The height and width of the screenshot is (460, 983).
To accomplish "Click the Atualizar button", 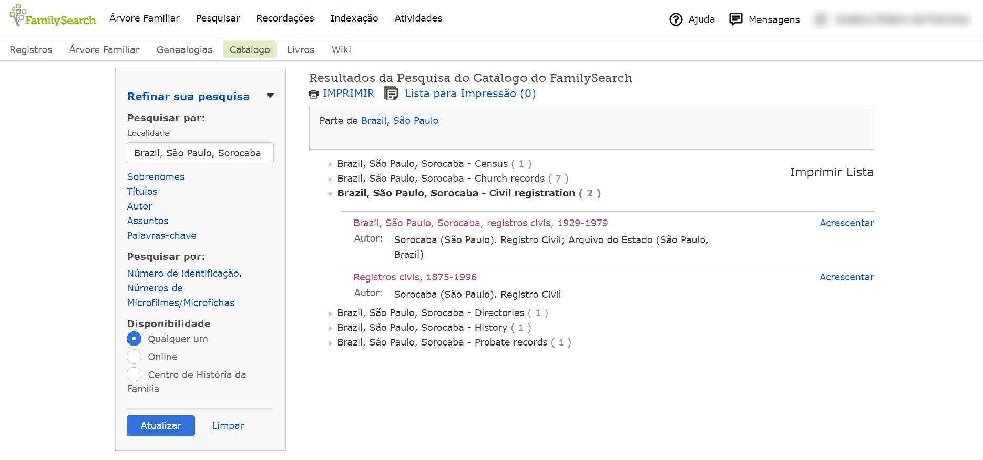I will [x=161, y=426].
